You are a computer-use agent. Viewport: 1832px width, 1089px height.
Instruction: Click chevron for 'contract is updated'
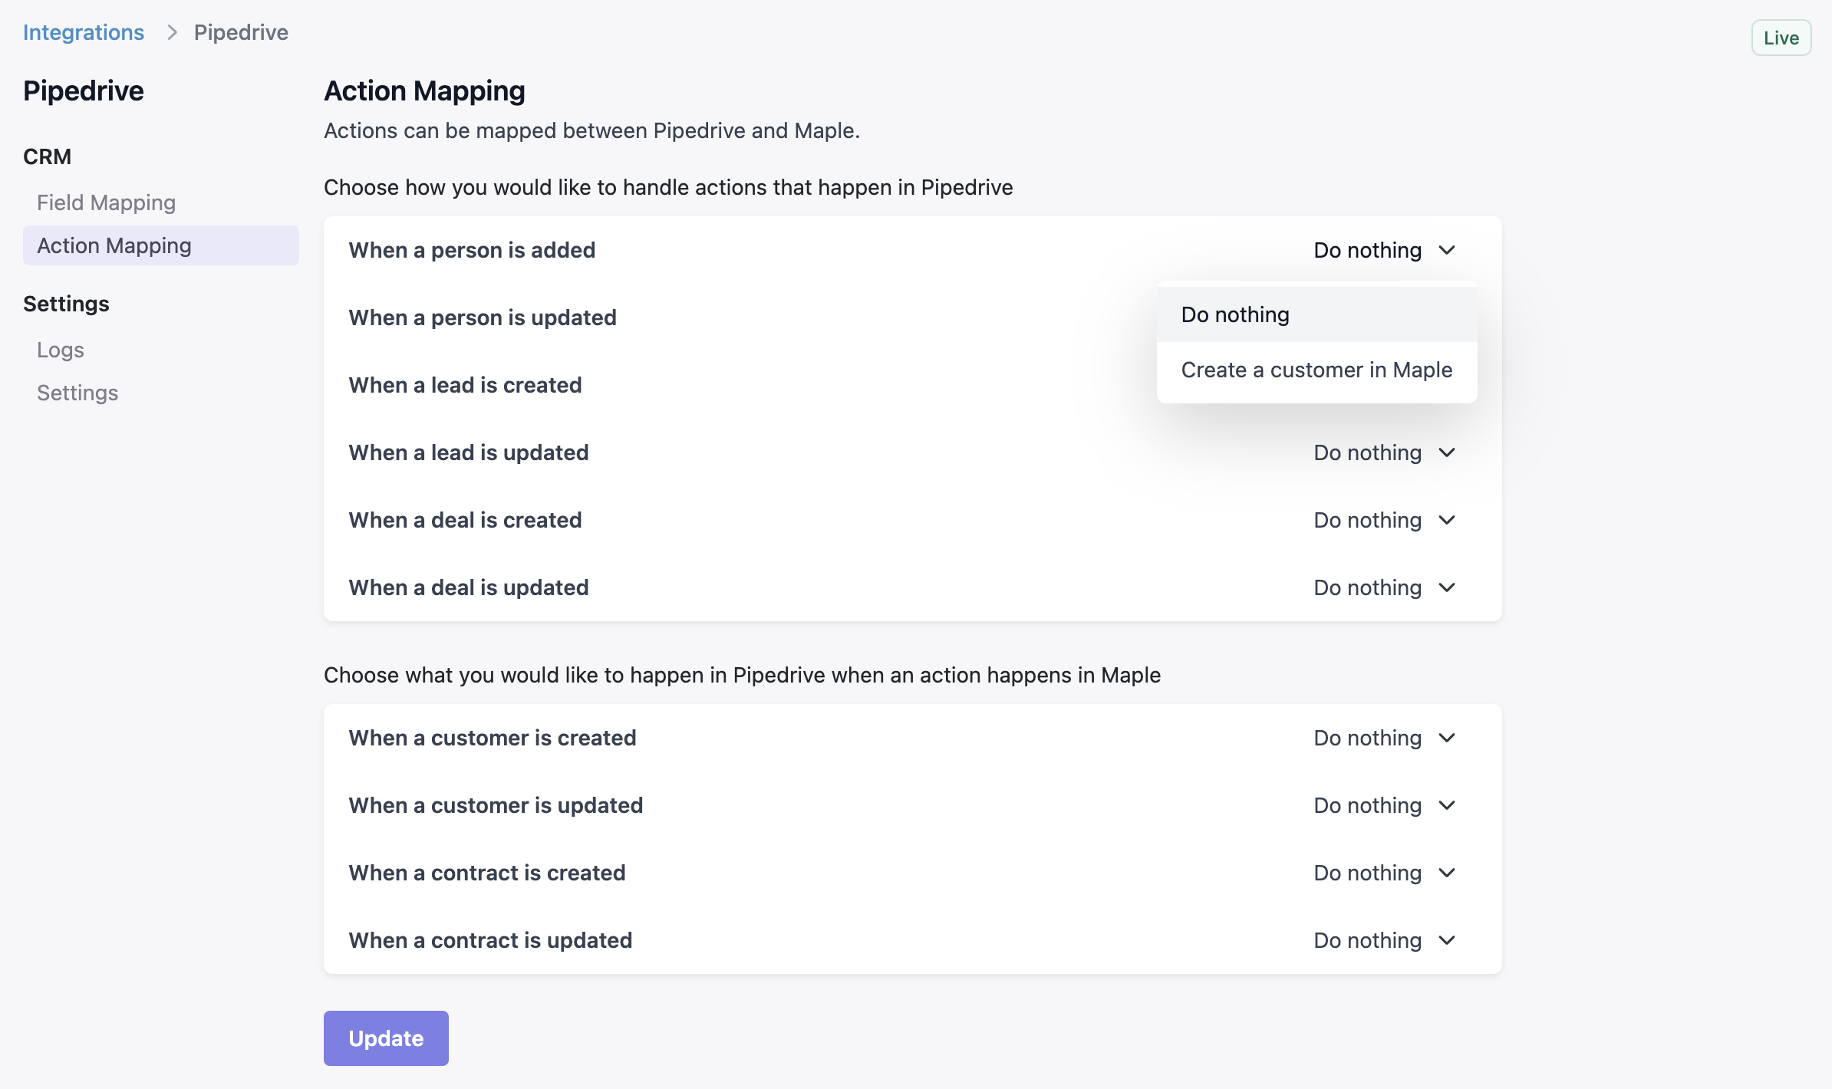pos(1447,940)
